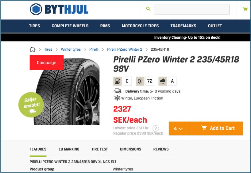Follow the Winter tyres breadcrumb link
Screen dimensions: 251x173
click(x=71, y=49)
